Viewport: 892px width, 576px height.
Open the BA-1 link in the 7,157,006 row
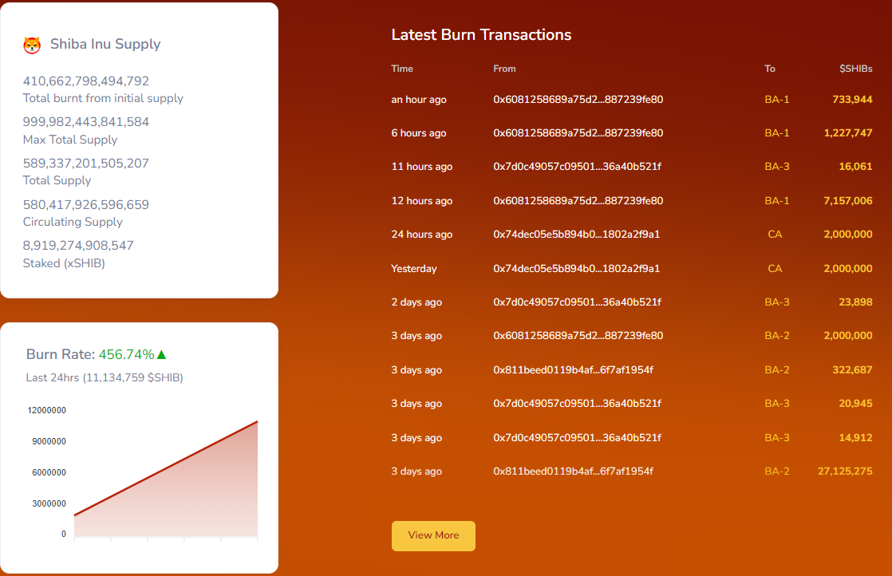776,201
